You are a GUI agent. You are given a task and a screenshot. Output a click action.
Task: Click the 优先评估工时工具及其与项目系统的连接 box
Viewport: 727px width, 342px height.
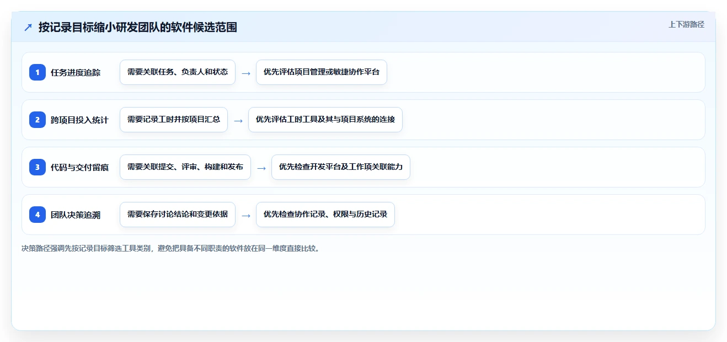point(325,120)
